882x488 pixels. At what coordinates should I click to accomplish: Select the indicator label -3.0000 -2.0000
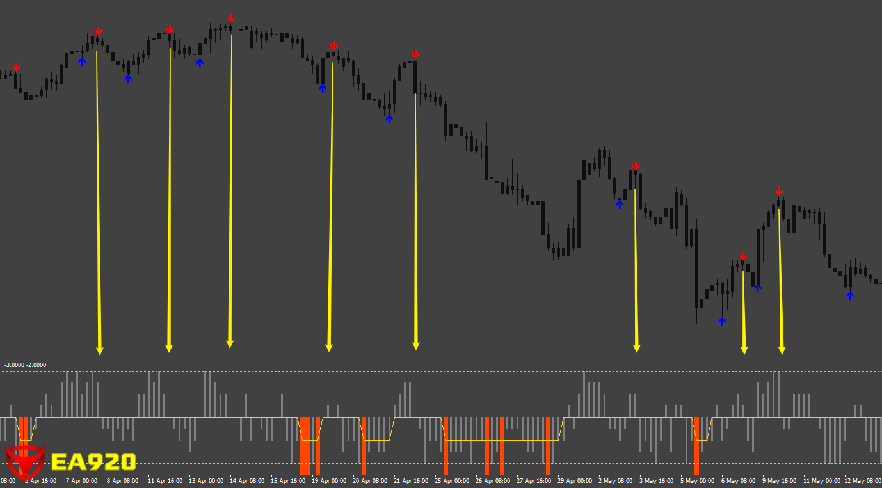click(25, 365)
